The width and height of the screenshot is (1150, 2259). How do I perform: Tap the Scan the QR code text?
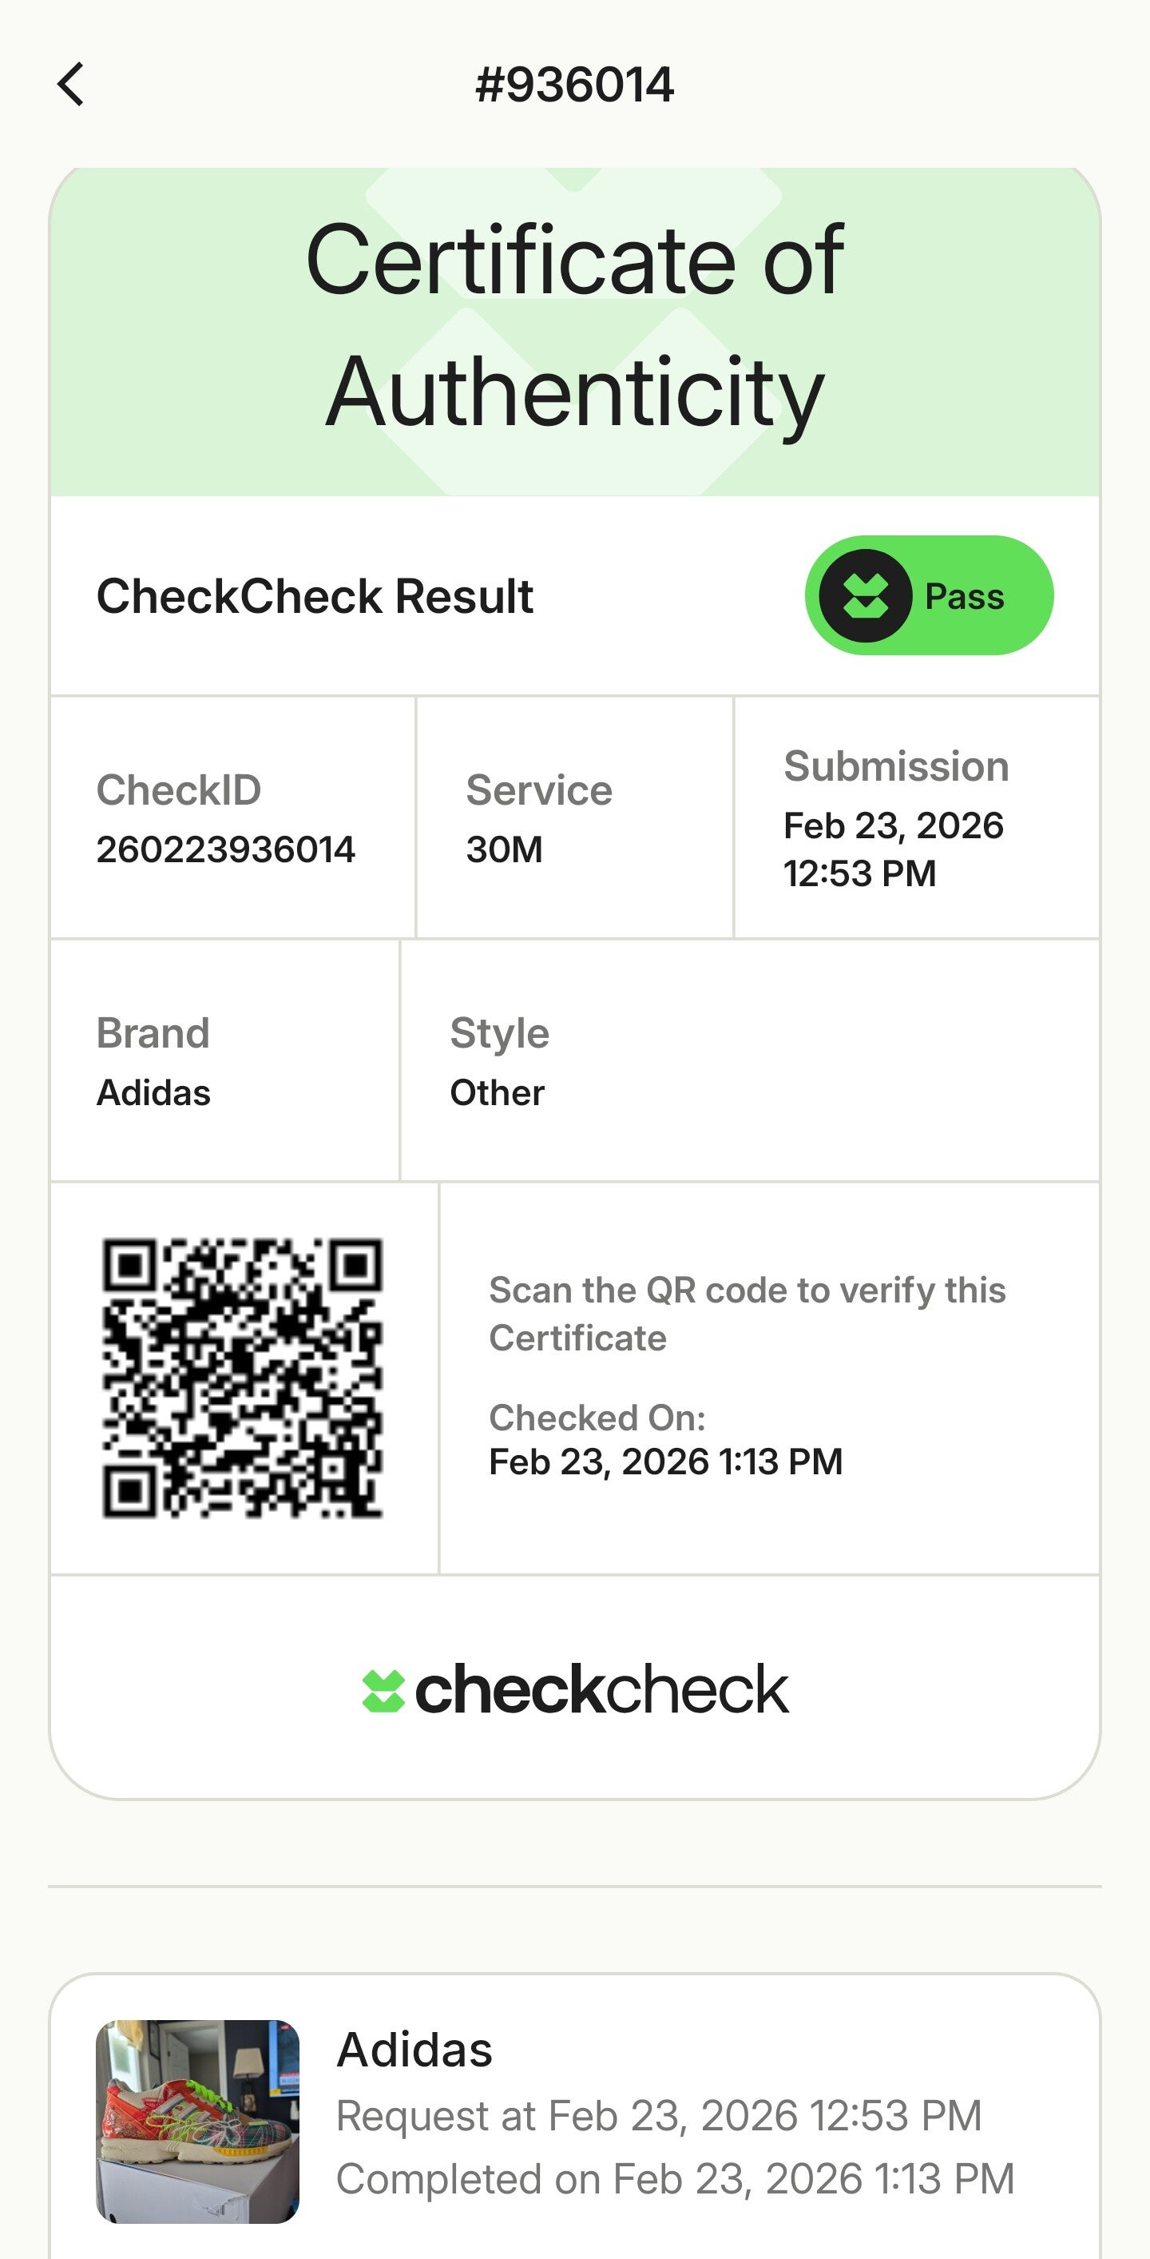[747, 1314]
